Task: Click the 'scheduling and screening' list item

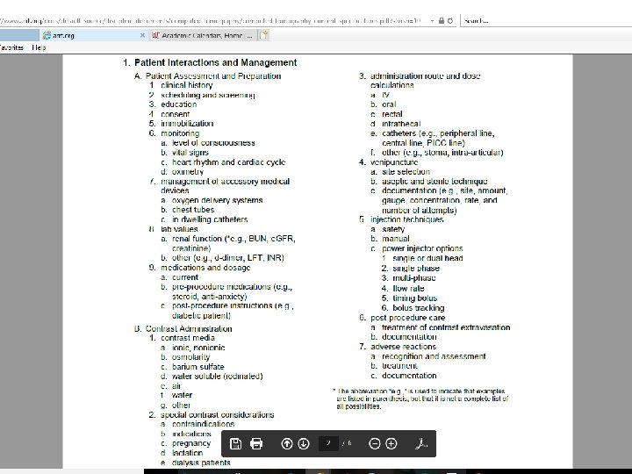Action: 207,95
